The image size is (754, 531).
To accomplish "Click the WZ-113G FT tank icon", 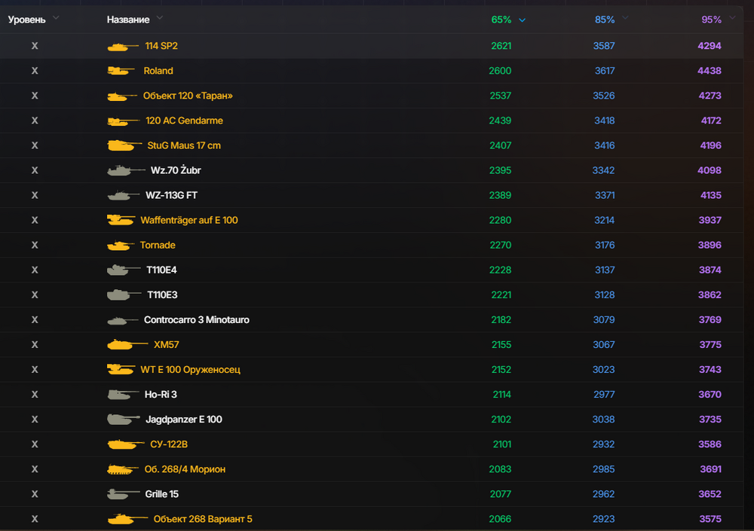I will [x=124, y=196].
